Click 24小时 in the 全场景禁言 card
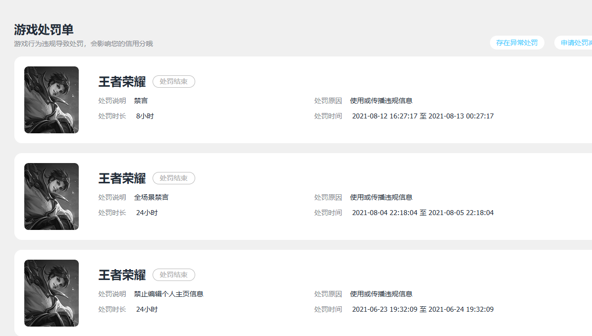Viewport: 592px width, 336px height. pos(147,213)
